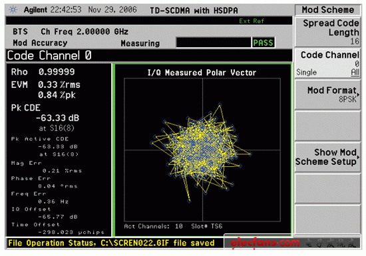Viewport: 366px width, 256px height.
Task: Click the I/Q Measured Polar Vector plot
Action: pyautogui.click(x=202, y=150)
